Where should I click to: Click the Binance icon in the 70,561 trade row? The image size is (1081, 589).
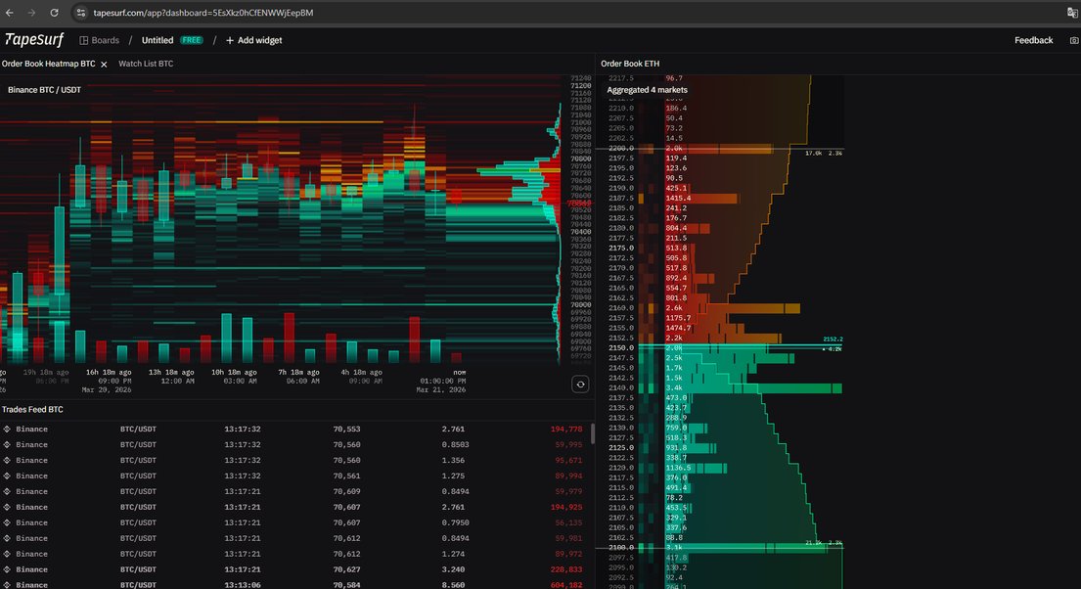7,476
